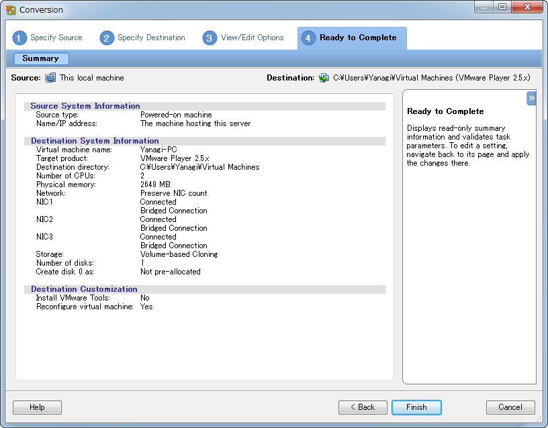Viewport: 548px width, 428px height.
Task: Click the destination virtual machine icon
Action: click(324, 78)
